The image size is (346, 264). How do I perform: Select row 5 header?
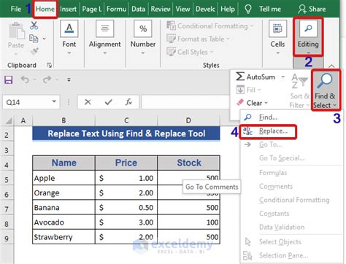click(7, 179)
